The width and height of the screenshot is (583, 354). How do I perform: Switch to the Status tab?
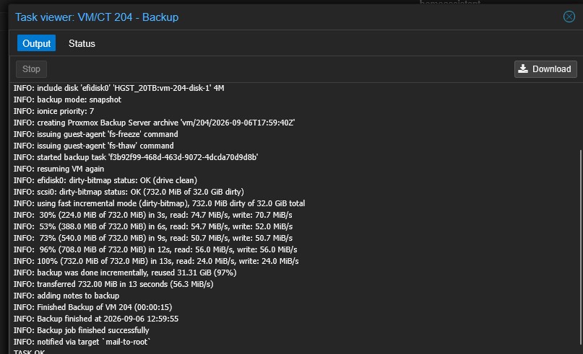pyautogui.click(x=82, y=43)
